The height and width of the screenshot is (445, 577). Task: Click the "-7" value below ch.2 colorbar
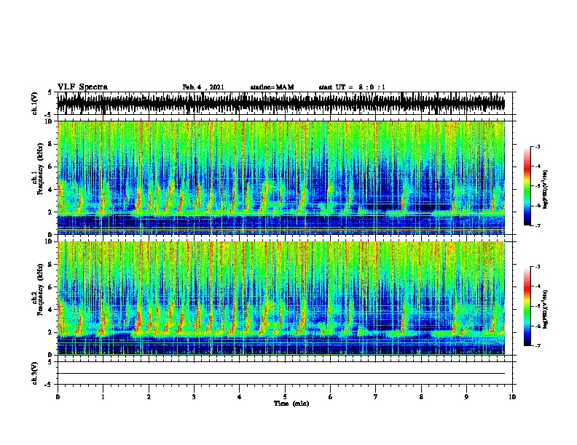[x=537, y=345]
